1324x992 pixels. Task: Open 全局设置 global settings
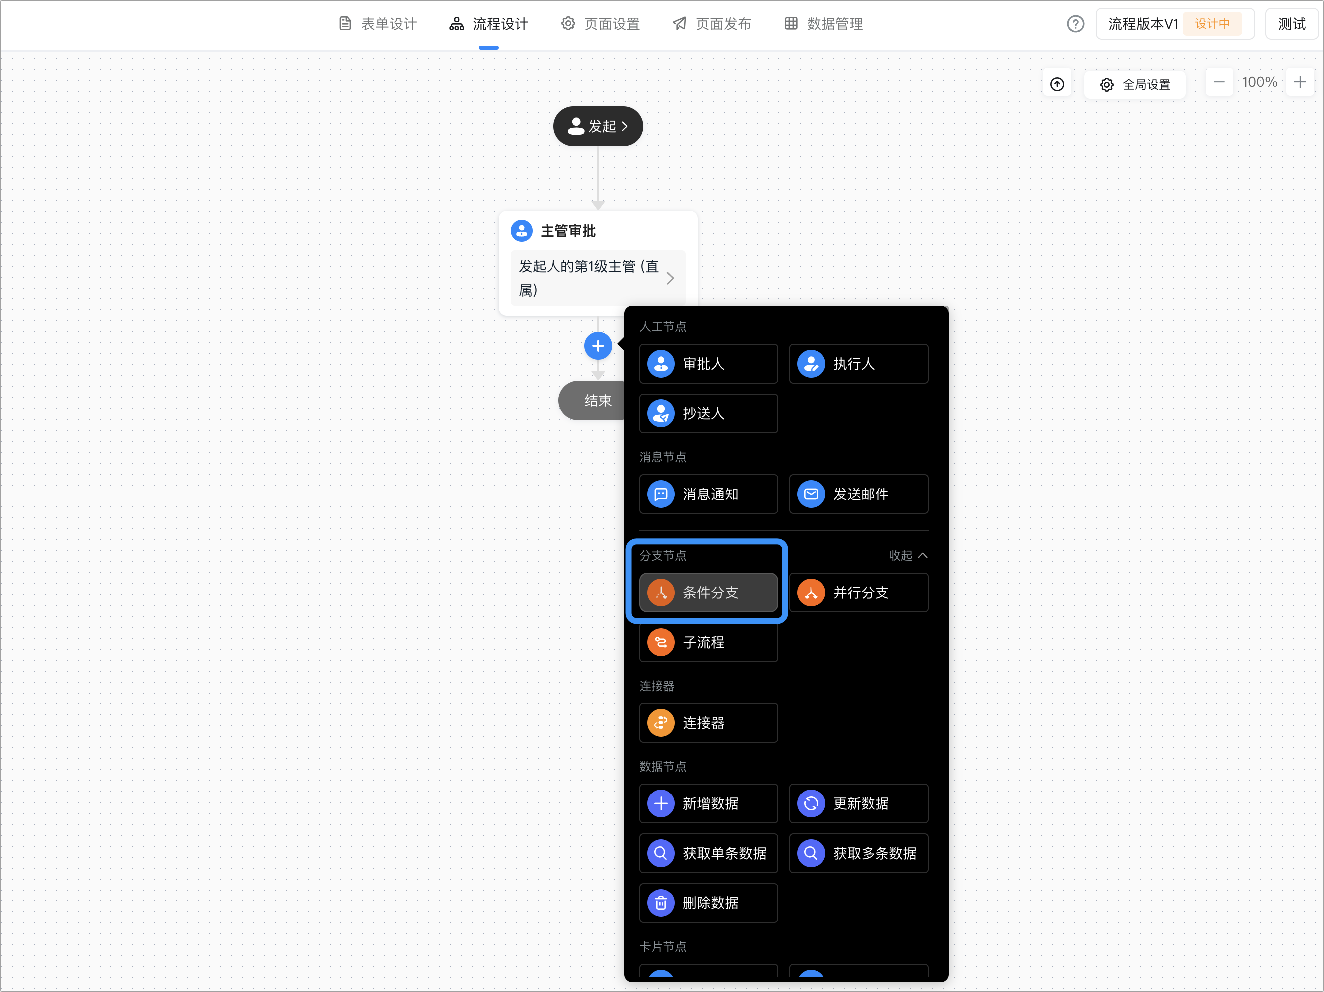[x=1135, y=85]
